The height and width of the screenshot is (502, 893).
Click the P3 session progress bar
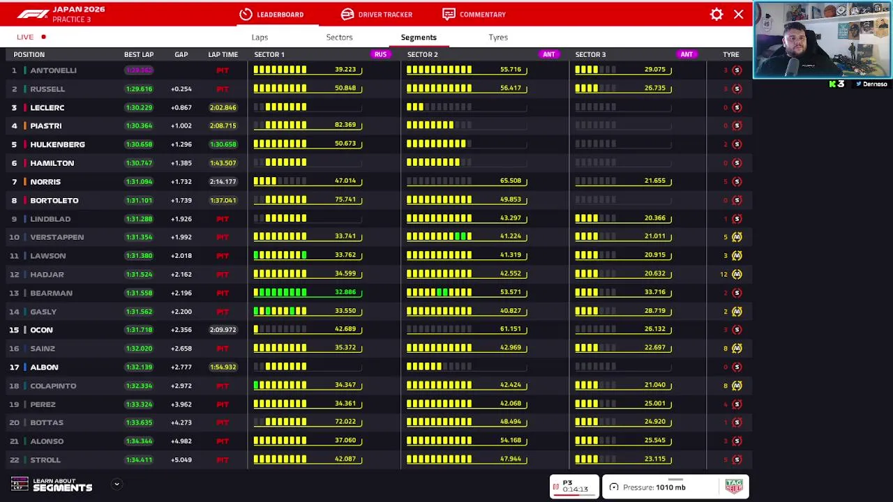[575, 494]
